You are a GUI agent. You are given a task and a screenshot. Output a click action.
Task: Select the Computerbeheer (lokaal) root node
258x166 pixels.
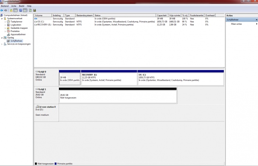(15, 15)
